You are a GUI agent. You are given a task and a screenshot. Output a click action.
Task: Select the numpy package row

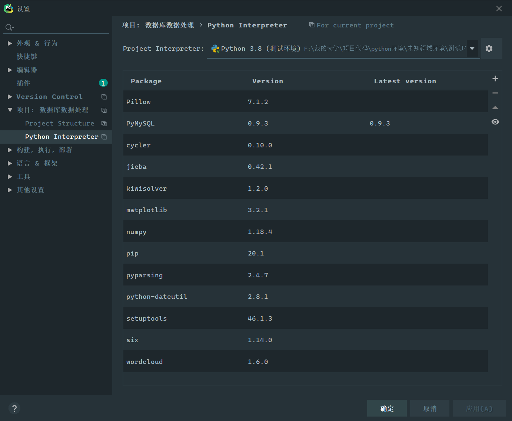(305, 231)
